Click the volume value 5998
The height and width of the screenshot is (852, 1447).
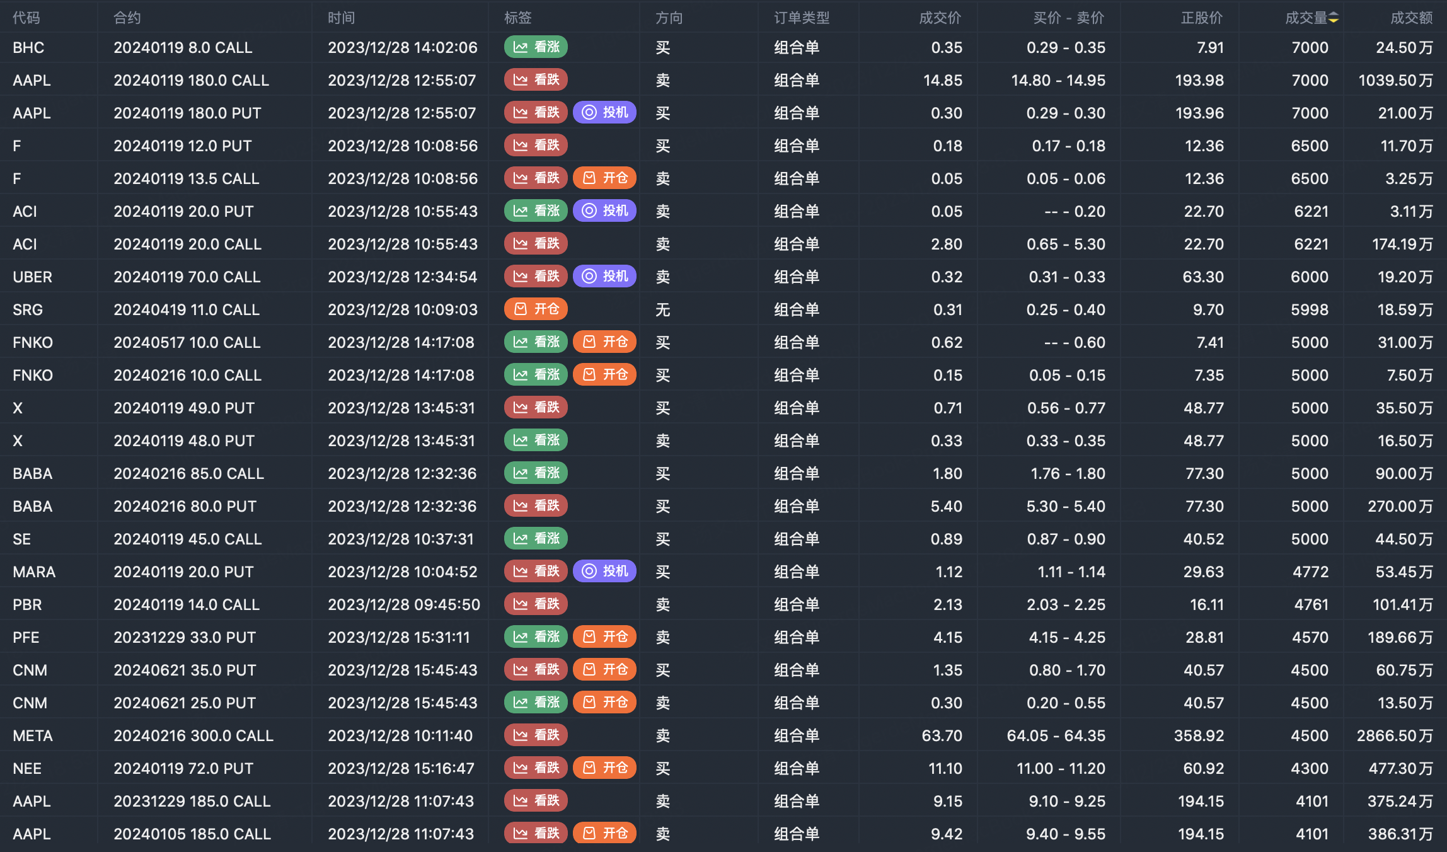(x=1310, y=309)
